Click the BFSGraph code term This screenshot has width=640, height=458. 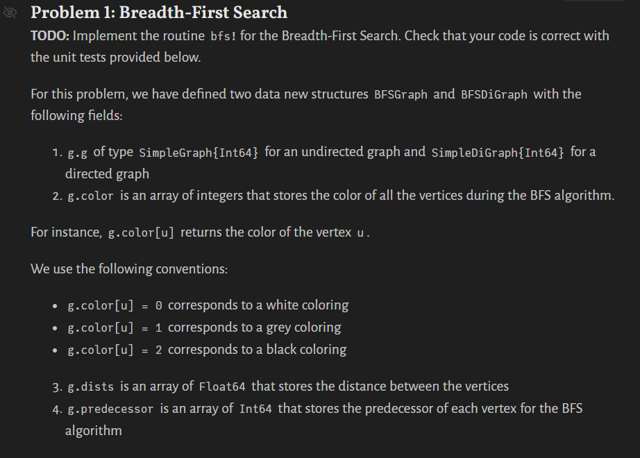click(x=401, y=94)
